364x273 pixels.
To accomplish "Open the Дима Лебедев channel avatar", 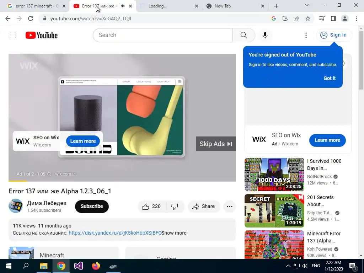I will coord(16,206).
